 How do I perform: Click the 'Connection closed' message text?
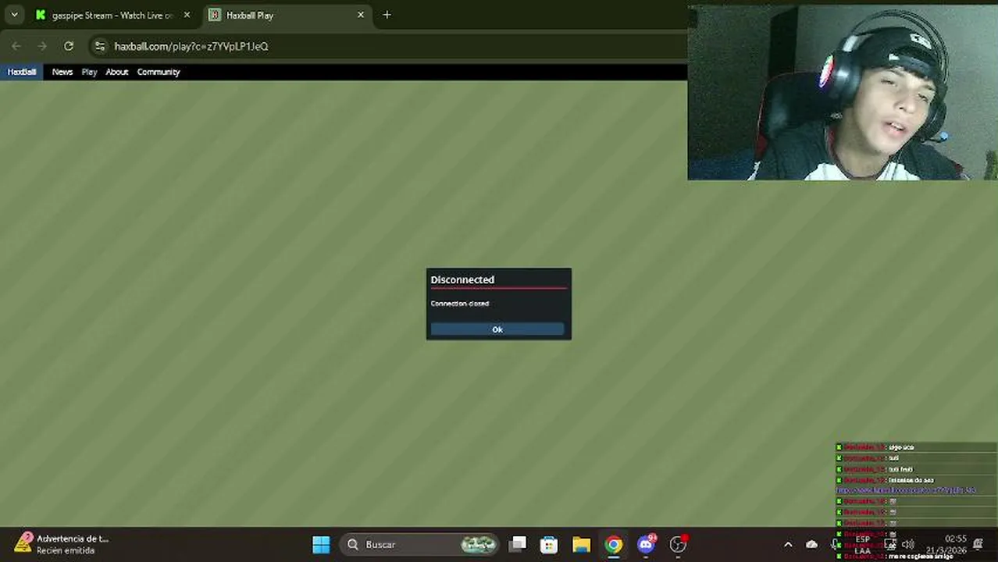(x=460, y=304)
